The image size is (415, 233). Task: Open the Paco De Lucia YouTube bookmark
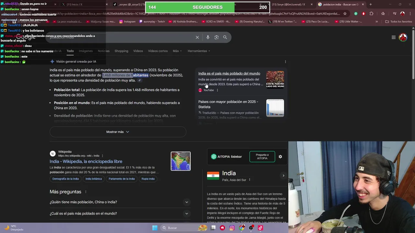pyautogui.click(x=315, y=22)
